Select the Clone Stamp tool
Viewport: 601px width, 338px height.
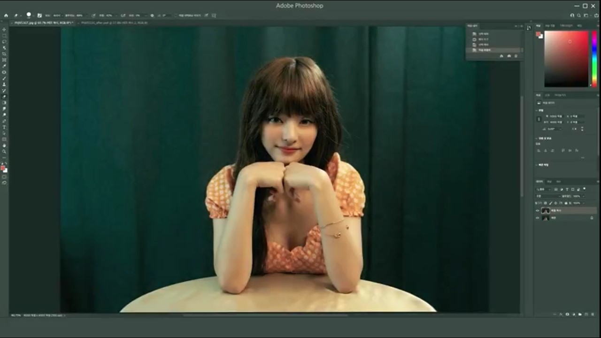coord(4,84)
